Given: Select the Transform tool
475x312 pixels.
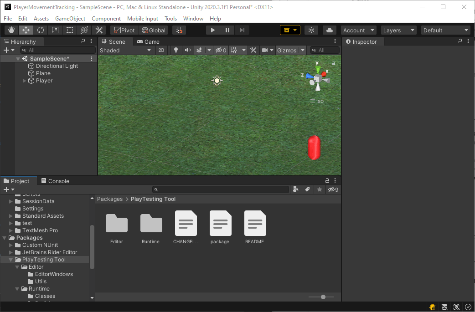Looking at the screenshot, I should click(84, 30).
